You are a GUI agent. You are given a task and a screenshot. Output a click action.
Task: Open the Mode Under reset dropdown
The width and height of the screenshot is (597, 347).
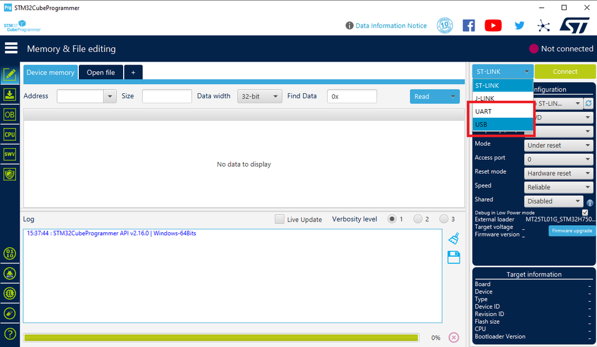(x=559, y=145)
